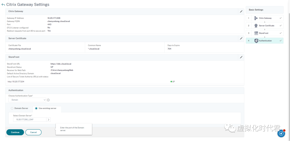Edit the Citrix Gateway section with the pencil

tap(241, 12)
